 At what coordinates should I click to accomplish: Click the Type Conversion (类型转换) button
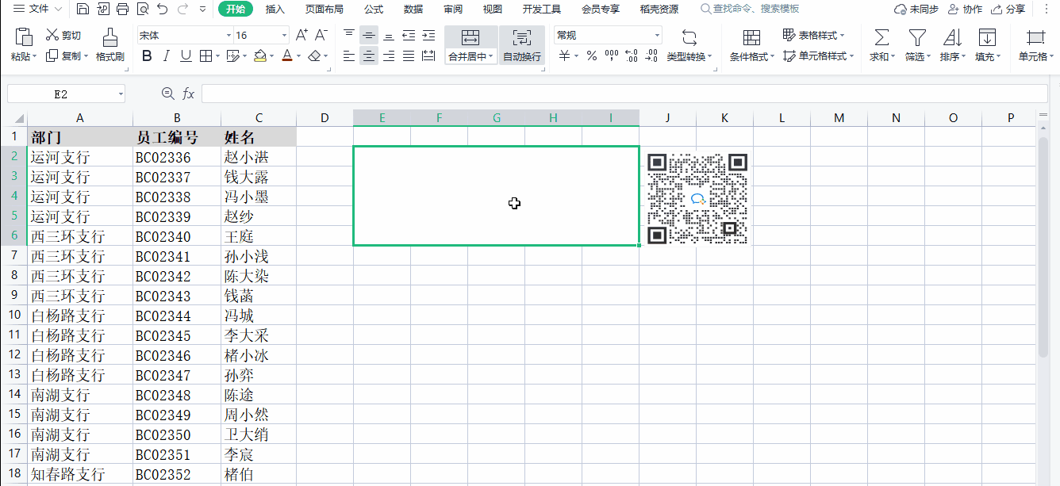(x=689, y=45)
